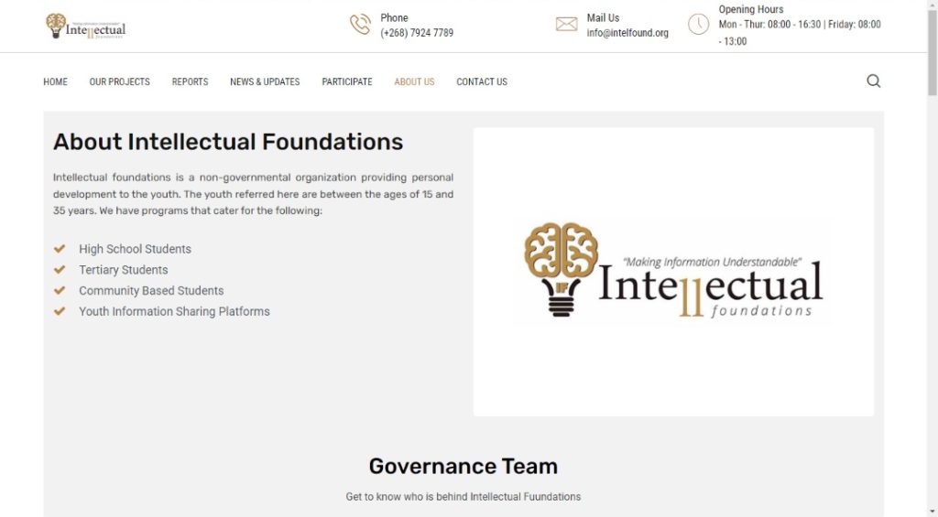Image resolution: width=938 pixels, height=517 pixels.
Task: Click the checkmark beside High School Students
Action: tap(60, 249)
